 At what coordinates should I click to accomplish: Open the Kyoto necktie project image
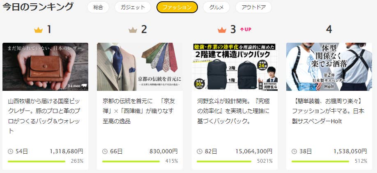(140, 67)
